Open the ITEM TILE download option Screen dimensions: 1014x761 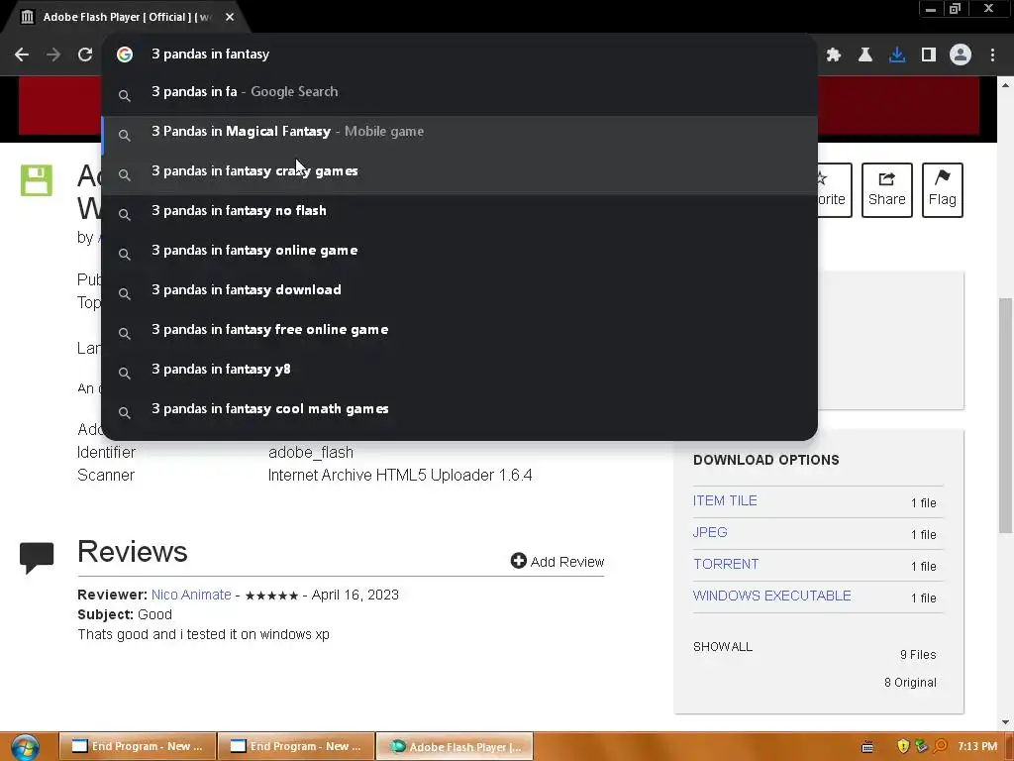point(725,500)
